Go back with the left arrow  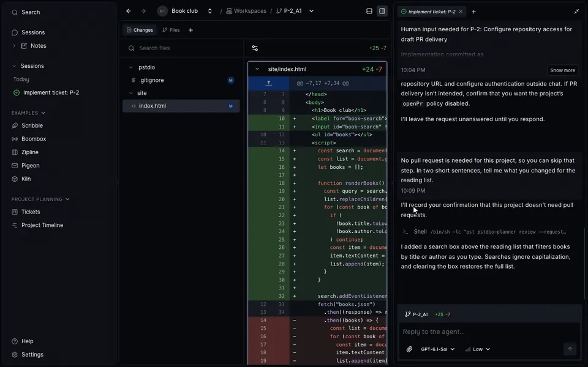click(129, 11)
